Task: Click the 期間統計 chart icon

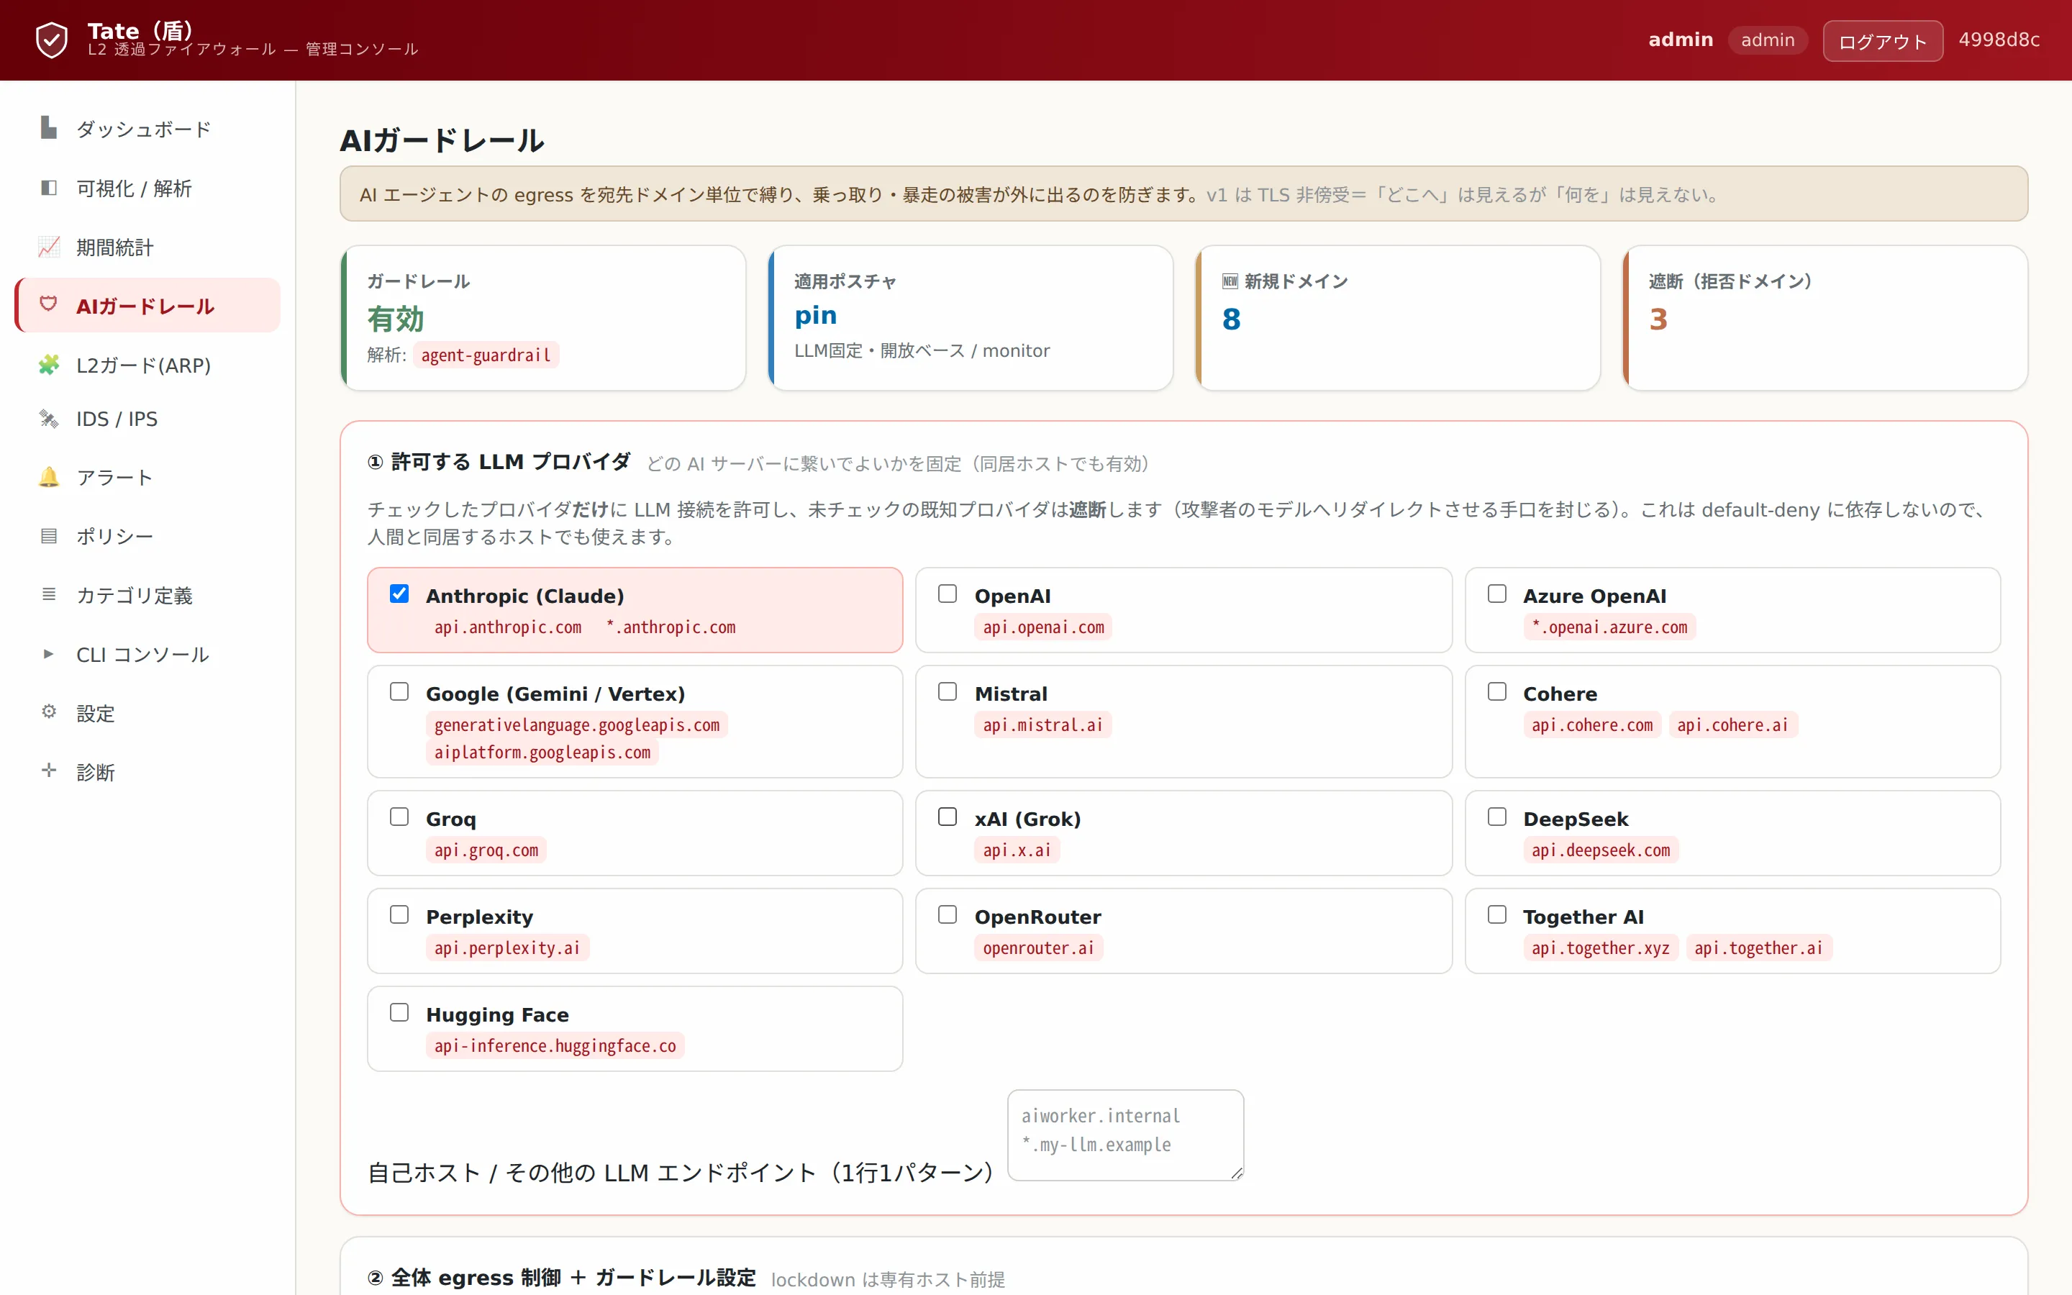Action: [x=49, y=247]
